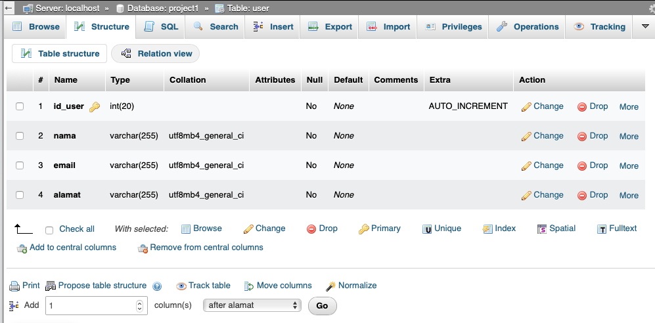Click the AUTO_INCREMENT cell for id_user
The image size is (655, 323).
pyautogui.click(x=468, y=106)
